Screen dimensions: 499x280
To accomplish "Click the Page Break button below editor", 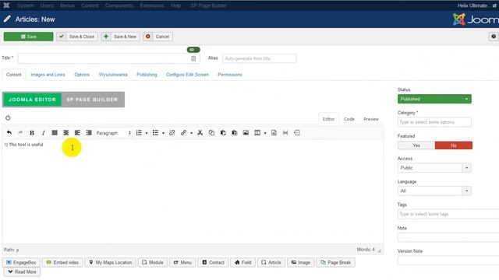I will [336, 263].
